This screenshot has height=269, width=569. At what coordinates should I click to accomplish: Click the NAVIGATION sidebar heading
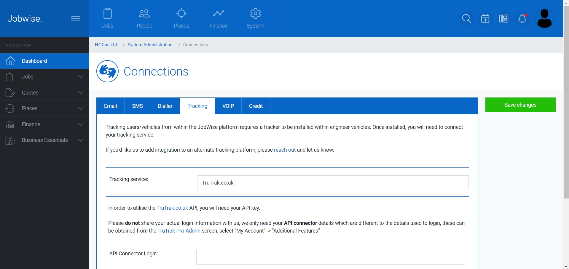[18, 45]
